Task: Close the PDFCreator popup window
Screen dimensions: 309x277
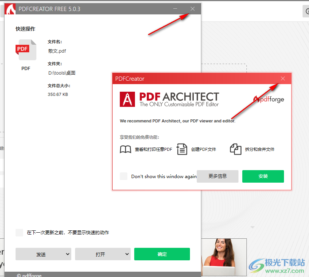Action: pyautogui.click(x=283, y=78)
